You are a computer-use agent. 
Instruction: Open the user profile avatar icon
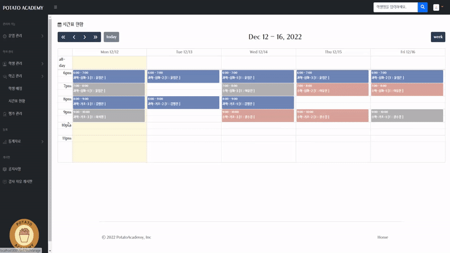pos(436,8)
